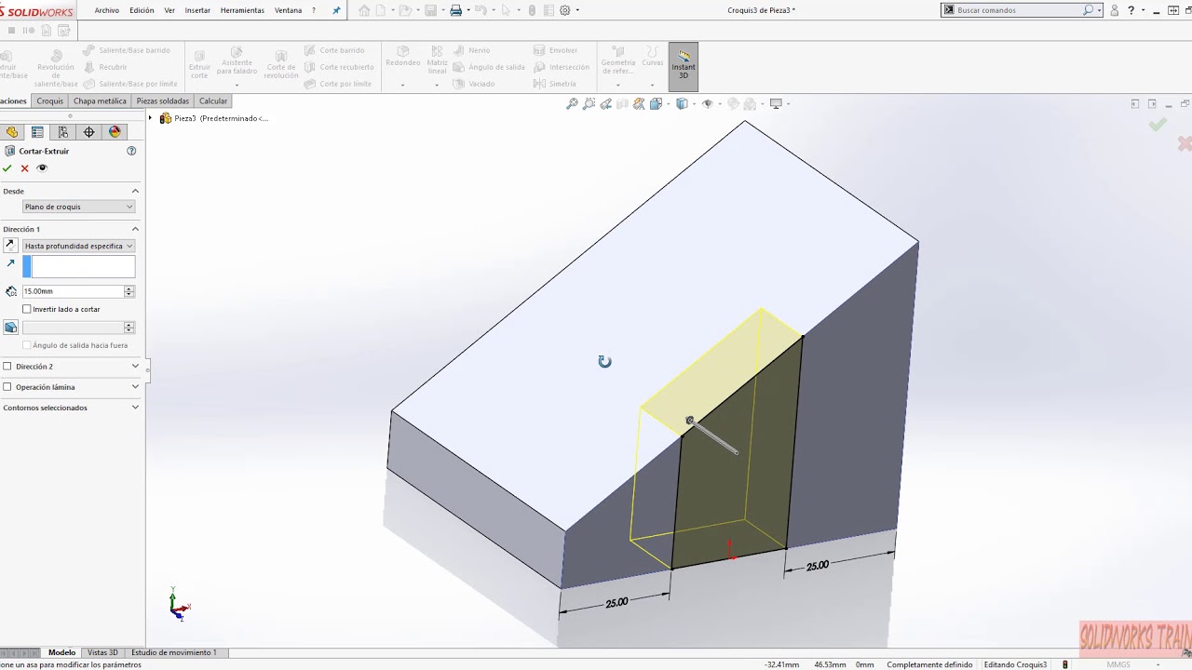Open the PropertyManager tab icon
The height and width of the screenshot is (670, 1192).
click(37, 132)
